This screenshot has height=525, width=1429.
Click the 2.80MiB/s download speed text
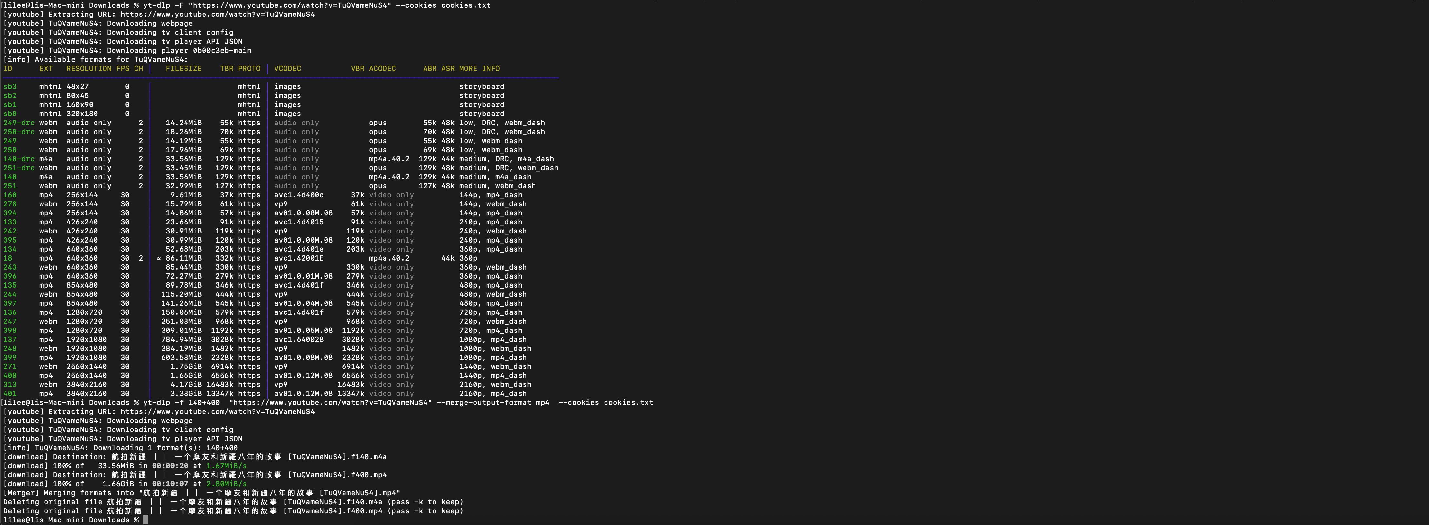[x=226, y=484]
